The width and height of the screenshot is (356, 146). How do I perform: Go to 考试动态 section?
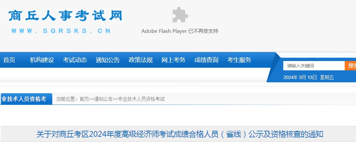point(75,60)
